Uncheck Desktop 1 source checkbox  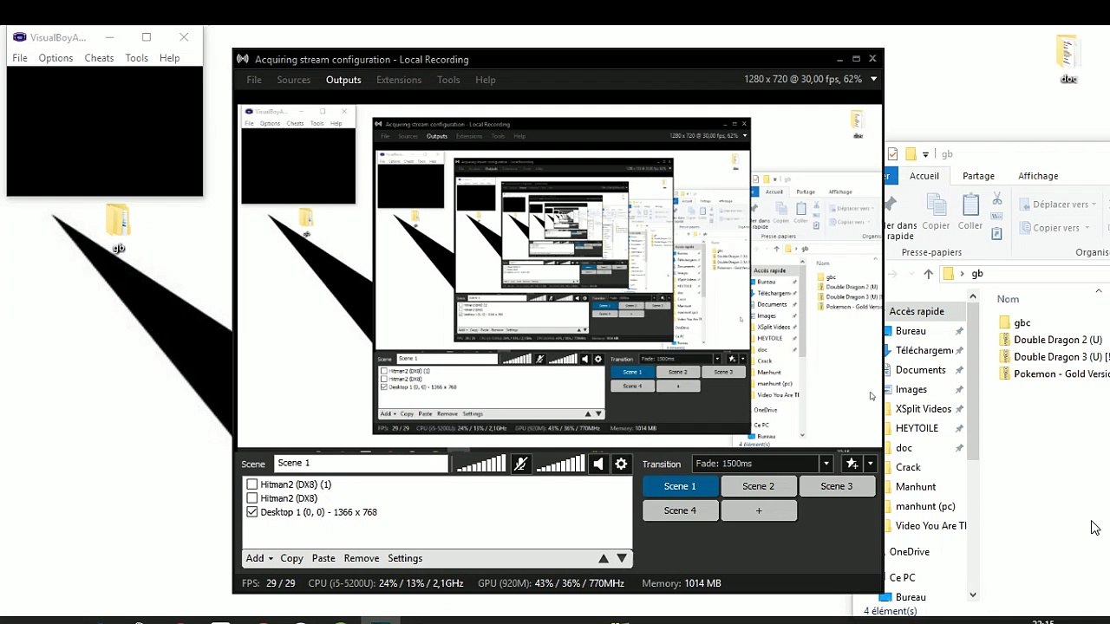pos(252,512)
